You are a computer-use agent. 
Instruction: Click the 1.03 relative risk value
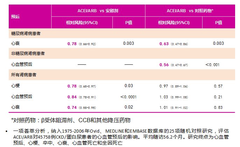tap(164, 97)
